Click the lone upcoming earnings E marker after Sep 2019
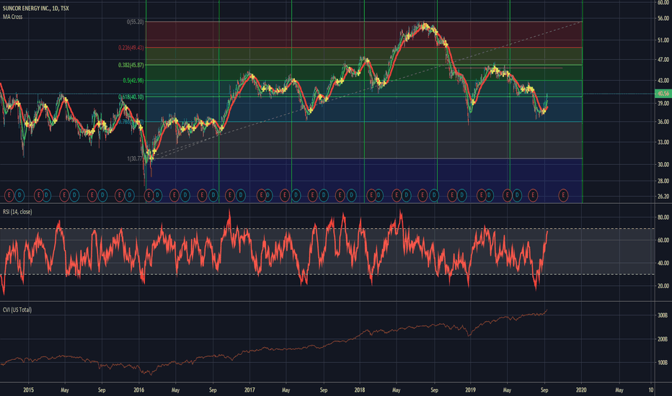 563,196
